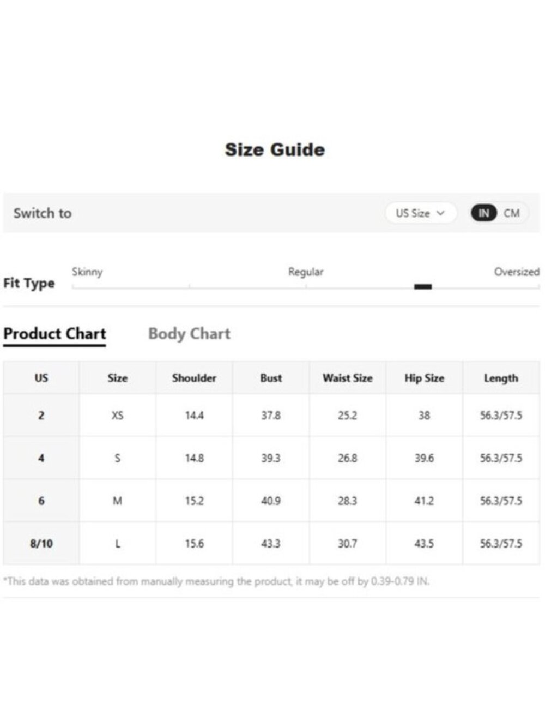Image resolution: width=545 pixels, height=727 pixels.
Task: Click the Size Guide heading
Action: [x=275, y=149]
